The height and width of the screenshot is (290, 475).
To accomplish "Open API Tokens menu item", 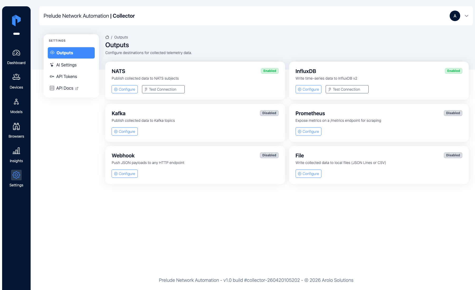I will (x=71, y=76).
